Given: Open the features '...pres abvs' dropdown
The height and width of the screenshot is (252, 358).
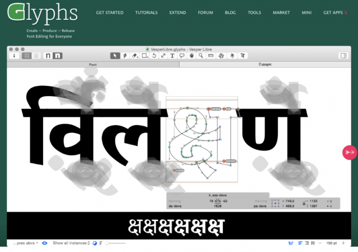Looking at the screenshot, I should pos(26,243).
